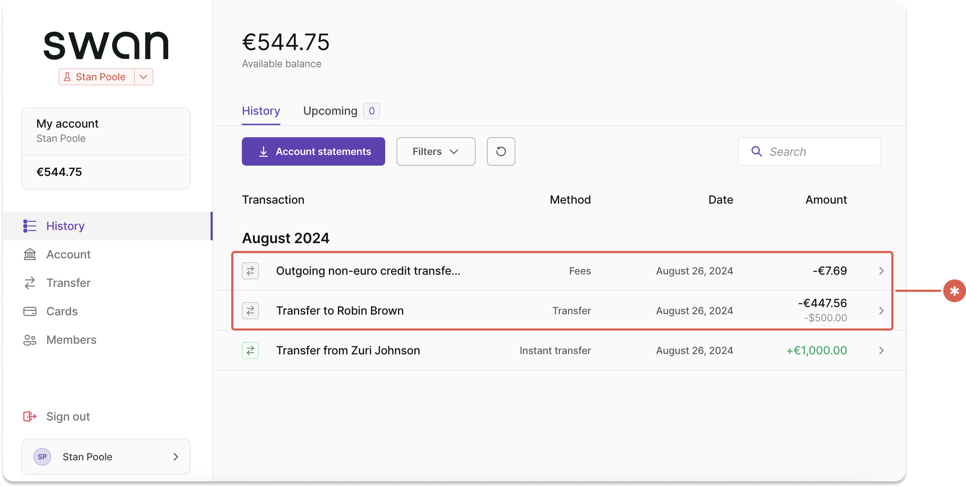Click the red asterisk annotation marker

tap(954, 290)
